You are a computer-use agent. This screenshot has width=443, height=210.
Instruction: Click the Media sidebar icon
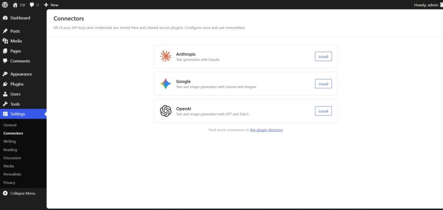(x=5, y=41)
